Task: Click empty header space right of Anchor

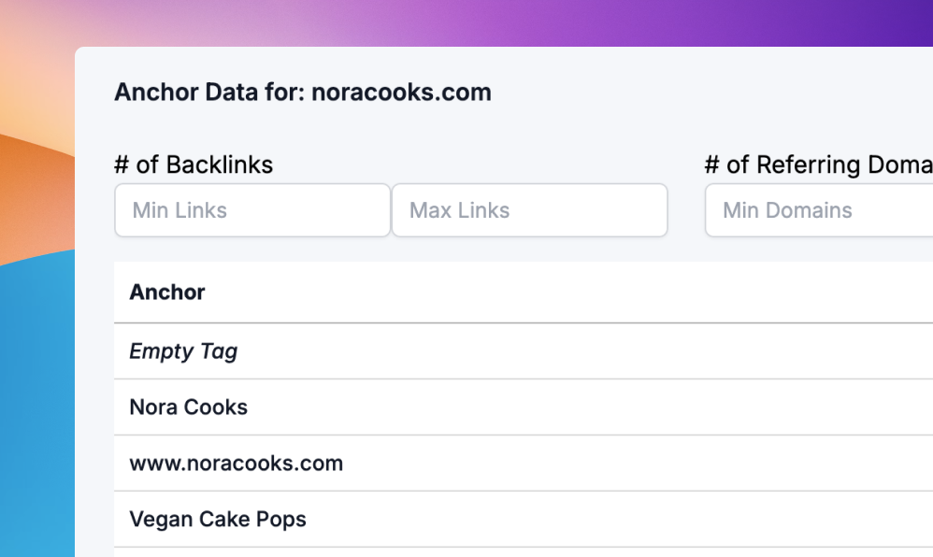Action: [x=561, y=293]
